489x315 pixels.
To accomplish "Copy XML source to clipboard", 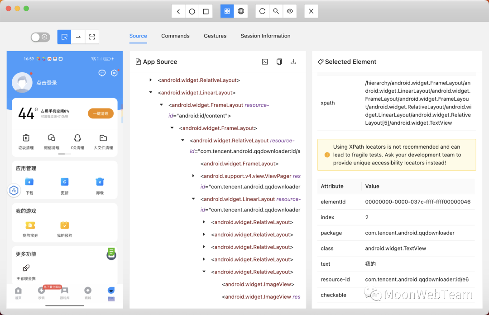I will 279,61.
